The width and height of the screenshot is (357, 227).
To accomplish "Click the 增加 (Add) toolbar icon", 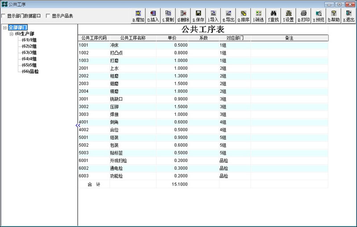I will 138,16.
